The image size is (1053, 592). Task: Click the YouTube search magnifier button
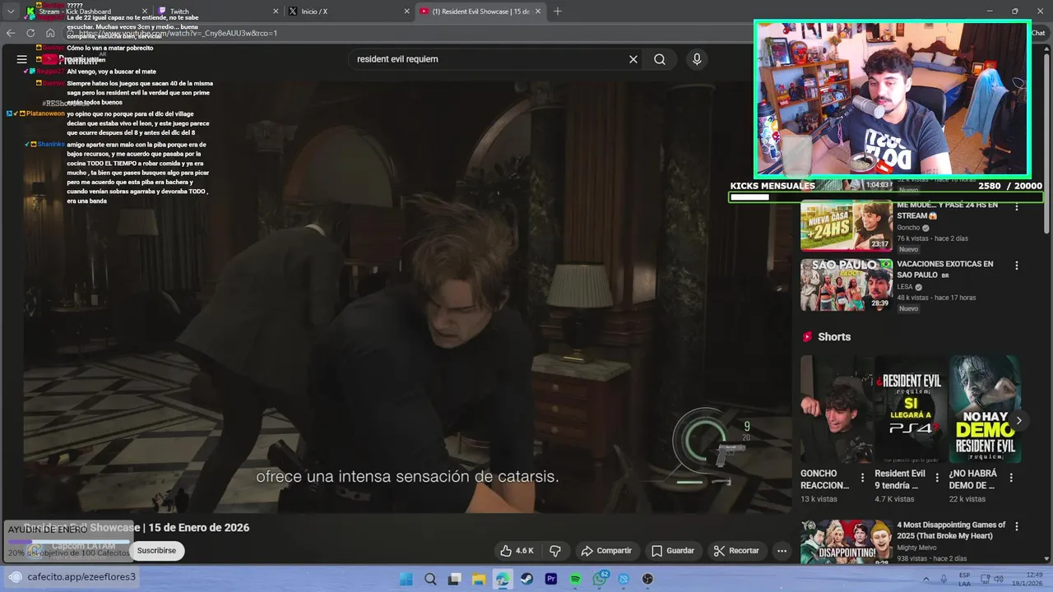(x=660, y=59)
